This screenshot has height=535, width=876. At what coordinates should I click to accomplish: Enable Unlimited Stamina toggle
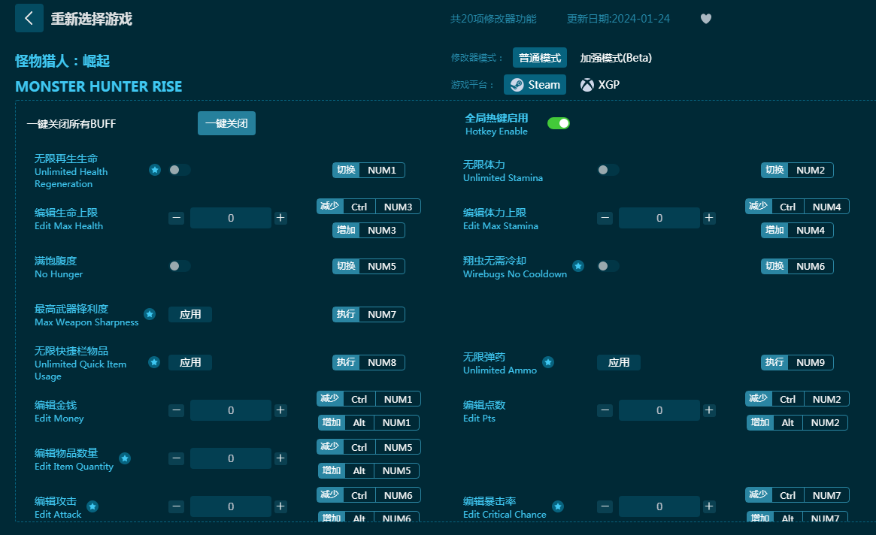608,170
